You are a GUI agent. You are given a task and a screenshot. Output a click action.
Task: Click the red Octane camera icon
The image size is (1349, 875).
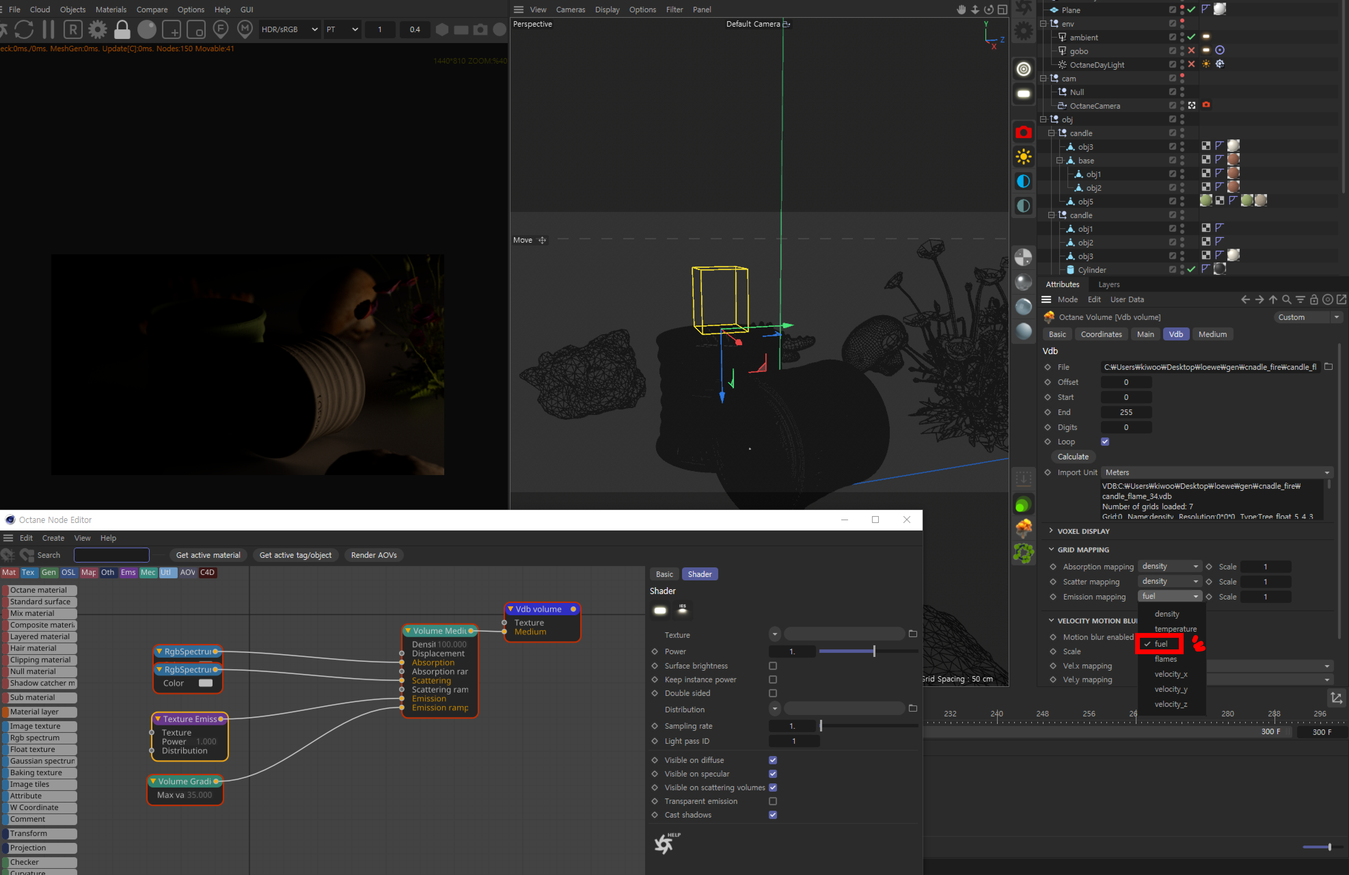pos(1023,132)
